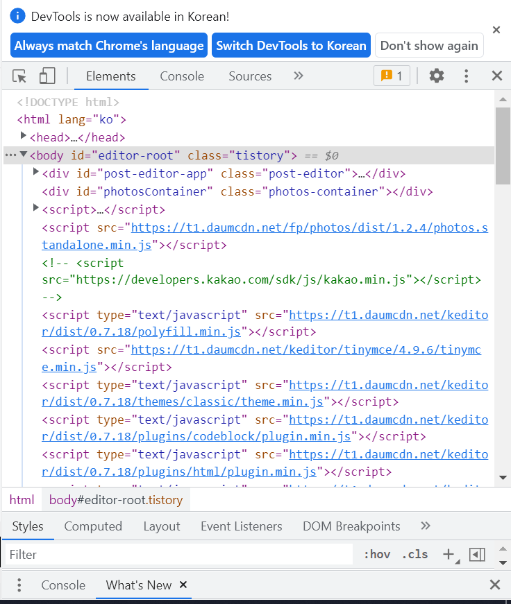Switch to the drawer Console tab
Image resolution: width=511 pixels, height=604 pixels.
(x=63, y=585)
